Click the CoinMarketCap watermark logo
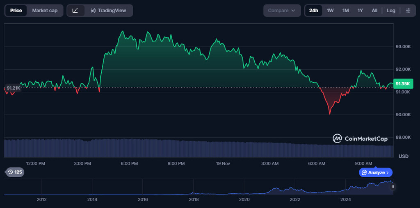The image size is (420, 208). [x=360, y=139]
